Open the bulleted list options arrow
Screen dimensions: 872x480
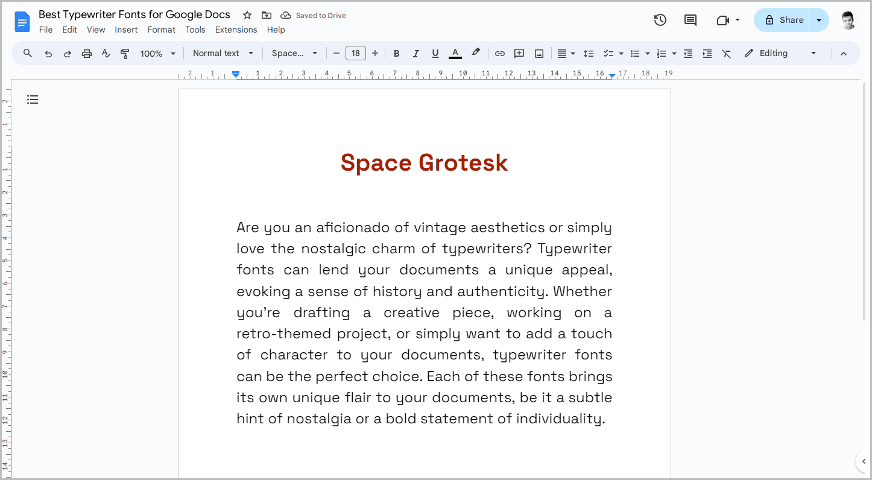tap(648, 53)
